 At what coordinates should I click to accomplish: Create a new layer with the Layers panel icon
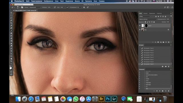[166, 42]
